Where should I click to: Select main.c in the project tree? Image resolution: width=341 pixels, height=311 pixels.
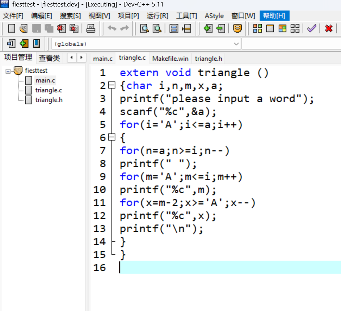[45, 80]
